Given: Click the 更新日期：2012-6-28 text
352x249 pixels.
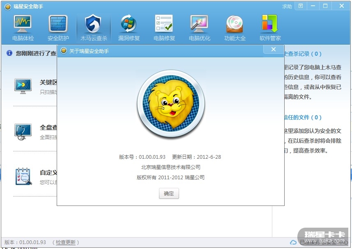Looking at the screenshot, I should (x=196, y=157).
